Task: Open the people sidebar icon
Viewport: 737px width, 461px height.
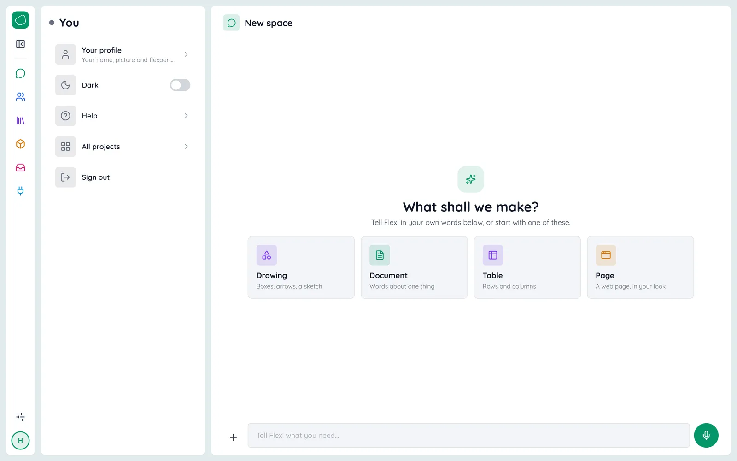Action: click(x=20, y=97)
